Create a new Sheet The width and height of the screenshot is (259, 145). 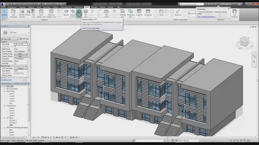pos(161,13)
